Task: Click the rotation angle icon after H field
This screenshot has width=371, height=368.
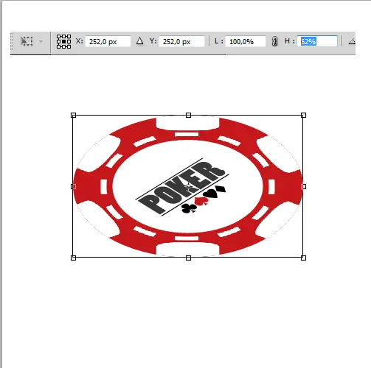Action: (x=352, y=41)
